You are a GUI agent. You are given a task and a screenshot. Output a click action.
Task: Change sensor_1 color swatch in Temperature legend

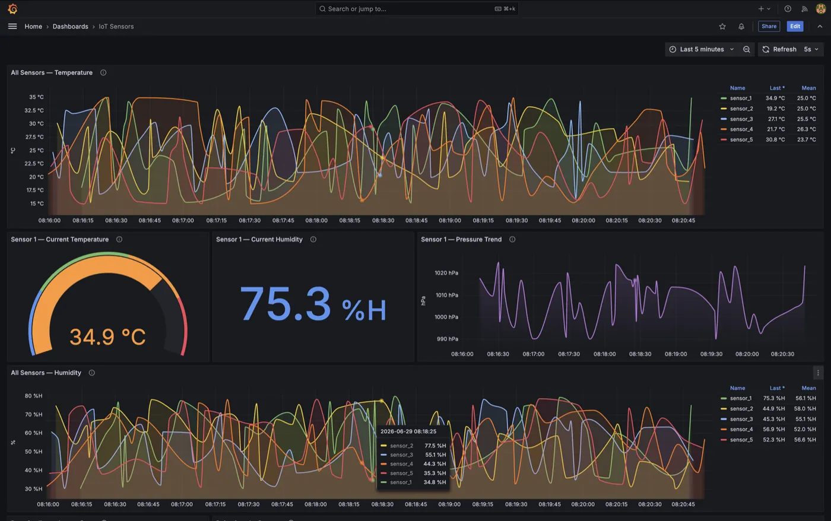click(724, 99)
